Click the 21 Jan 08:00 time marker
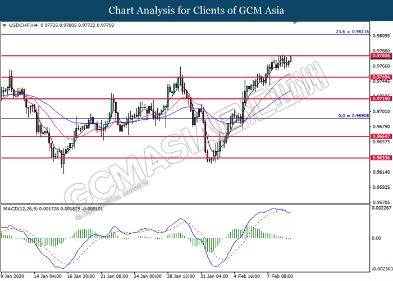393x281 pixels. 113,276
